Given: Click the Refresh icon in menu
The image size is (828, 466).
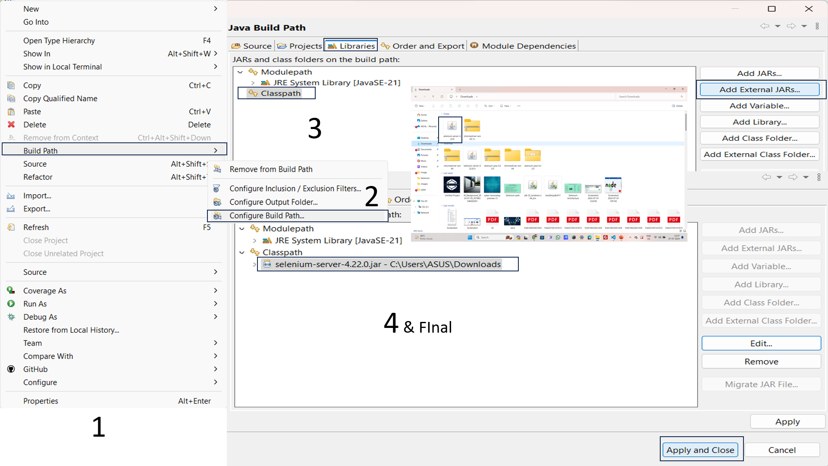Looking at the screenshot, I should coord(11,227).
